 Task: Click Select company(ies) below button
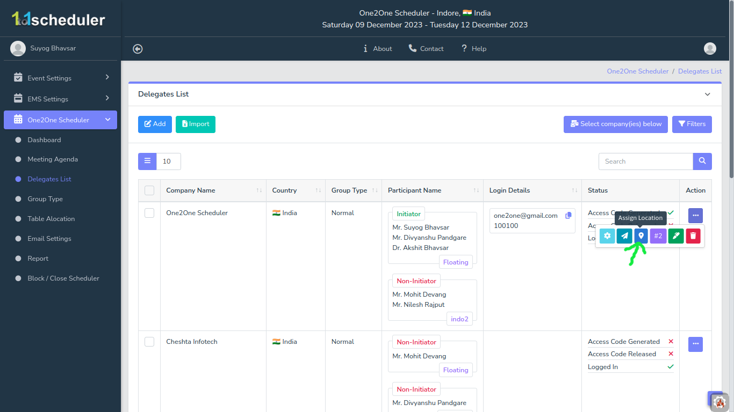pos(616,124)
